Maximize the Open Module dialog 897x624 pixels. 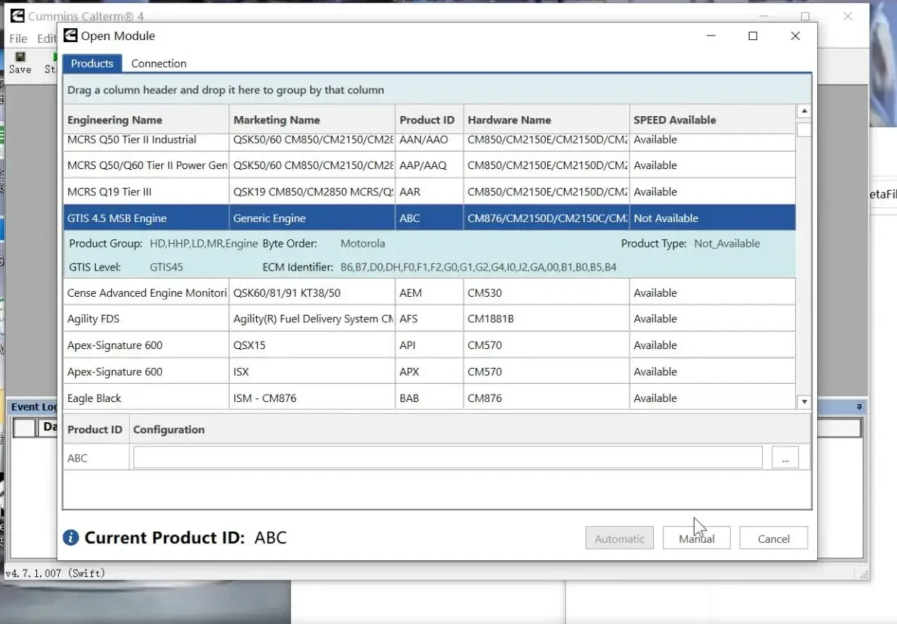point(753,36)
